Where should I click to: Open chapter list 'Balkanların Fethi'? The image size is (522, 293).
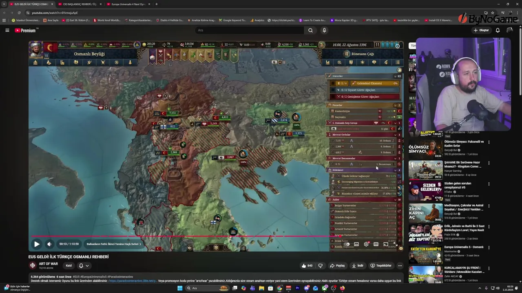[x=114, y=244]
